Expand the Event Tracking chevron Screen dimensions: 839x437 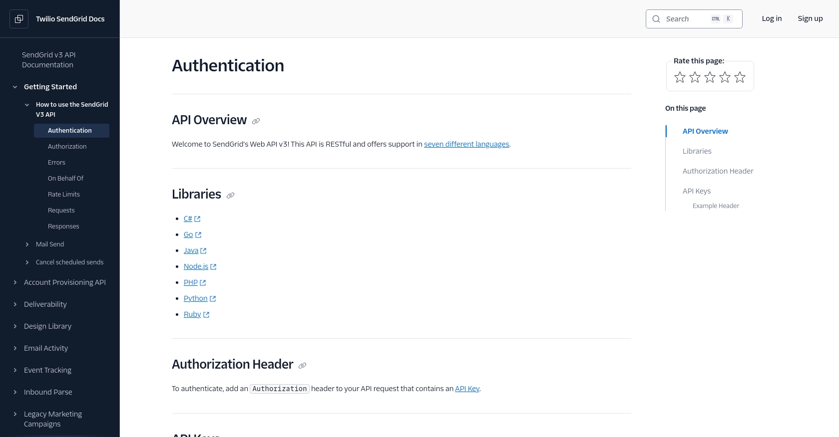tap(15, 370)
